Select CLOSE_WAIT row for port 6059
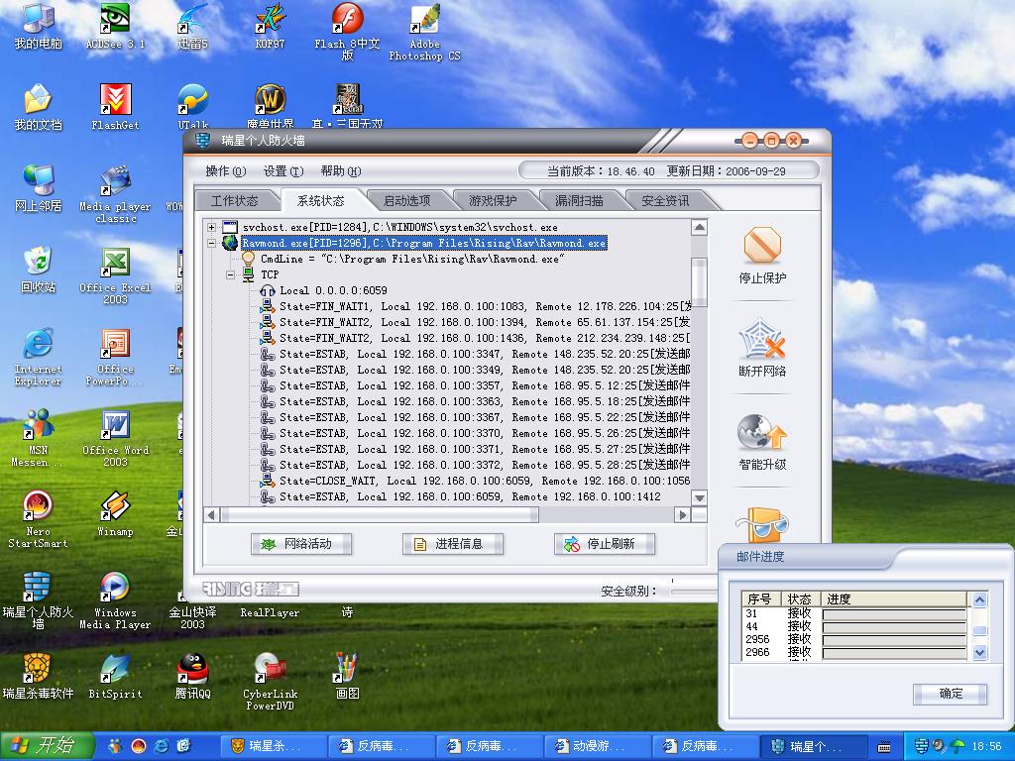The image size is (1015, 761). (485, 481)
